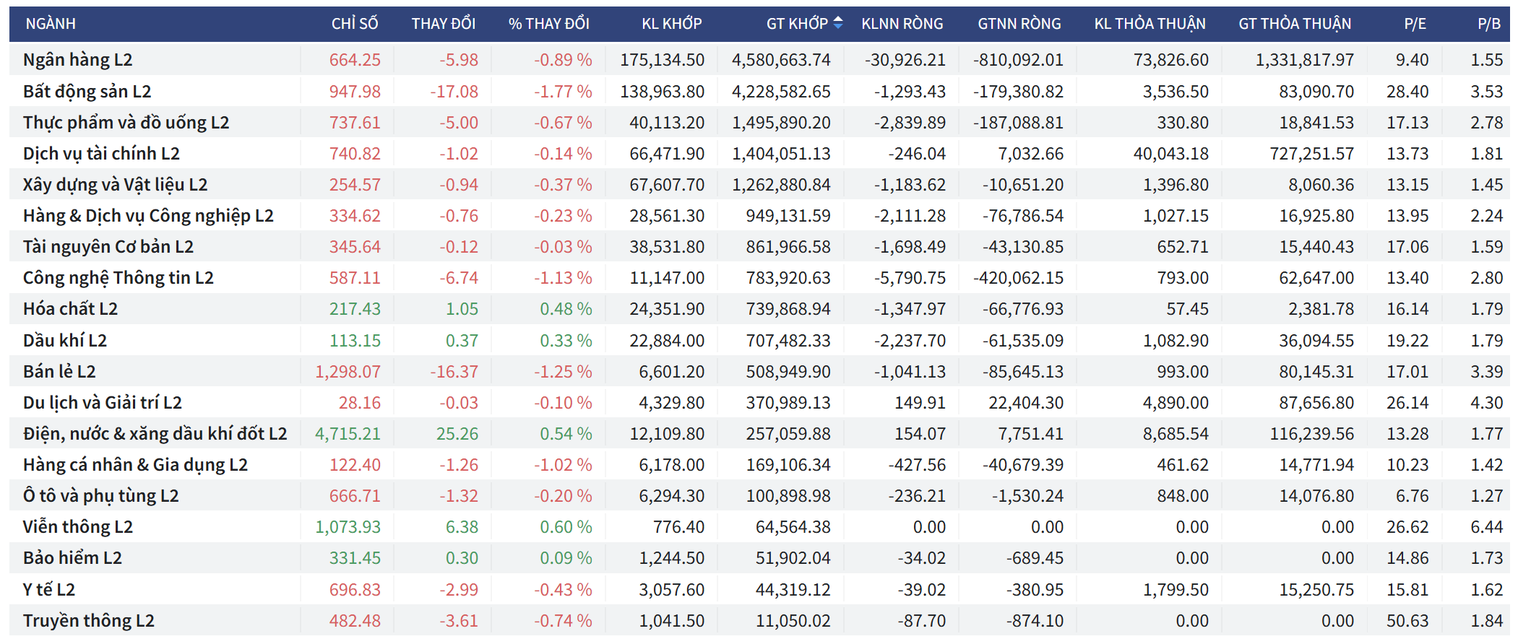Viewport: 1518px width, 644px height.
Task: Click the KL KHỚP column header
Action: point(671,24)
